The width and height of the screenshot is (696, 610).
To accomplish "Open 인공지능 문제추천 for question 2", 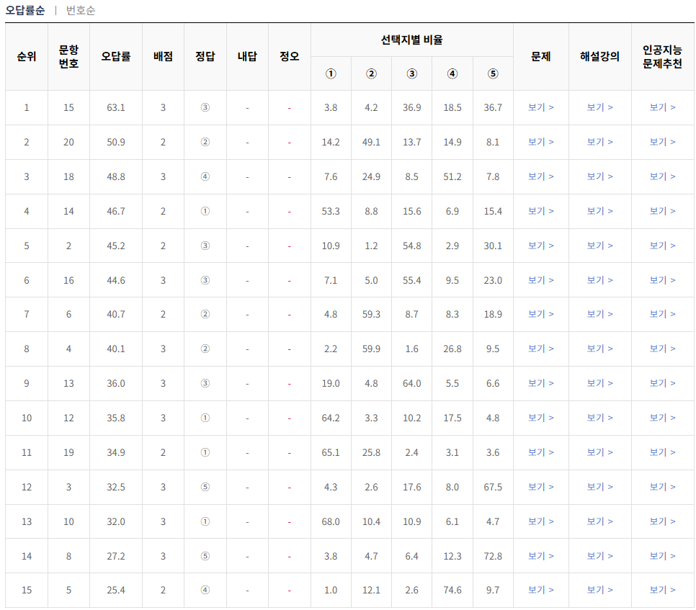I will pyautogui.click(x=662, y=245).
